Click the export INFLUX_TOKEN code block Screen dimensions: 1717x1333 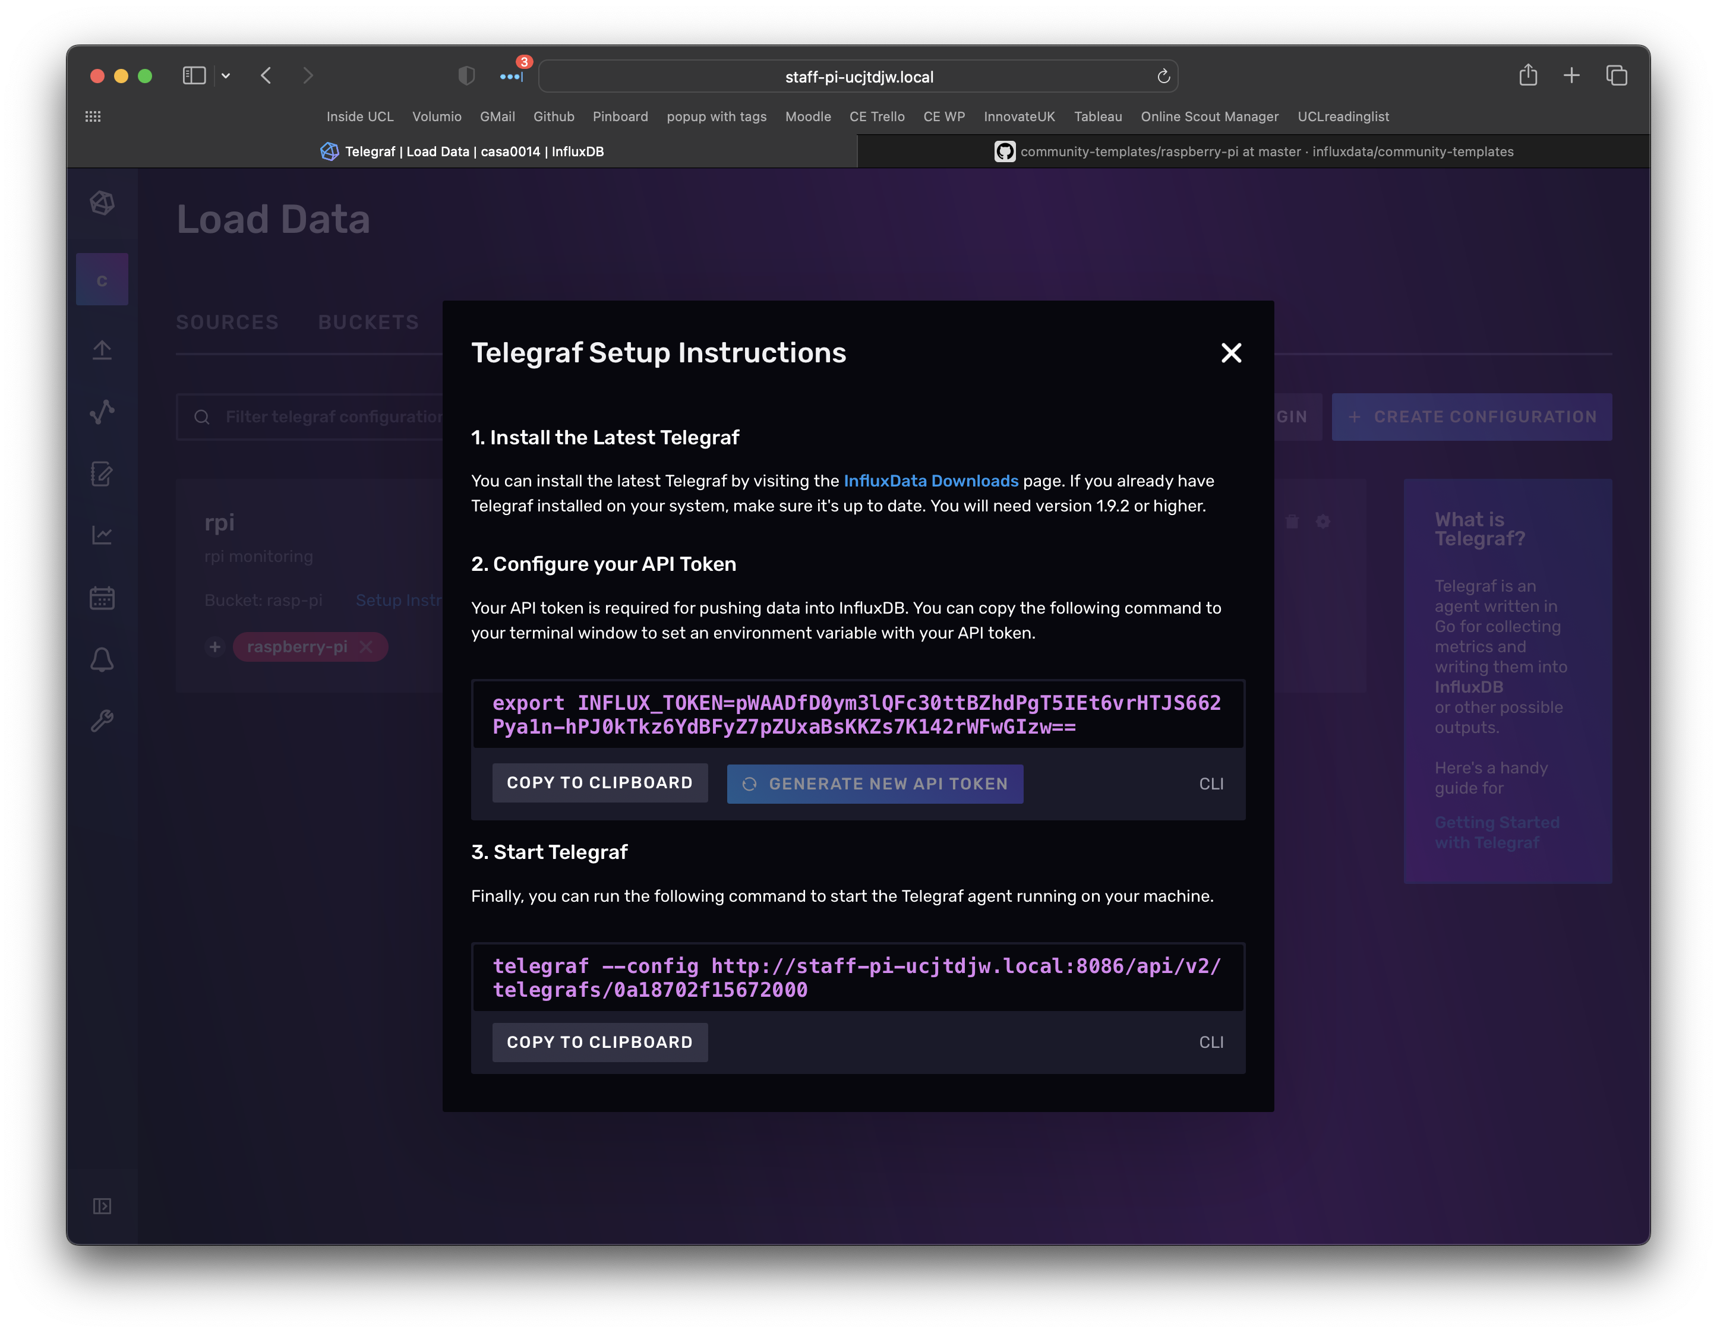[x=858, y=715]
